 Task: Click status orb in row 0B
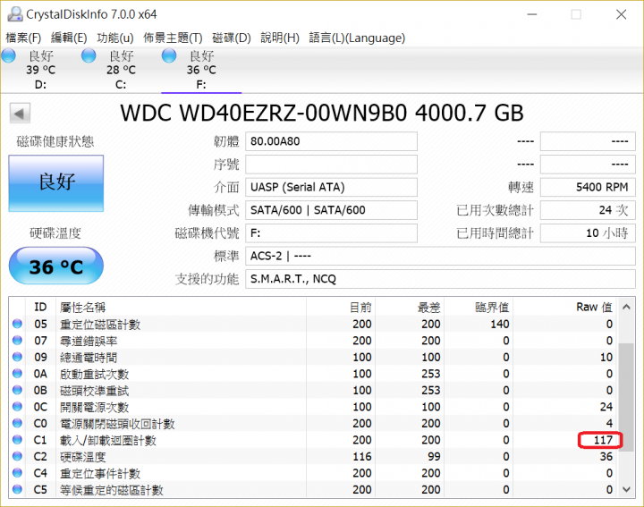[x=17, y=390]
